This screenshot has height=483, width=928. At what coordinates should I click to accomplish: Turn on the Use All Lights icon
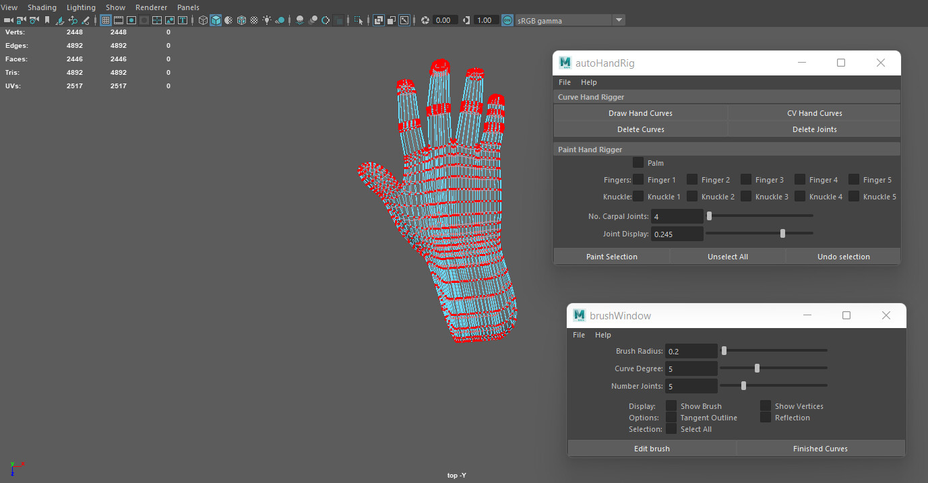pos(267,20)
